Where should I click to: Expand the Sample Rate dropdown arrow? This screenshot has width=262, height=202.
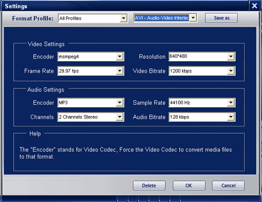pyautogui.click(x=231, y=103)
